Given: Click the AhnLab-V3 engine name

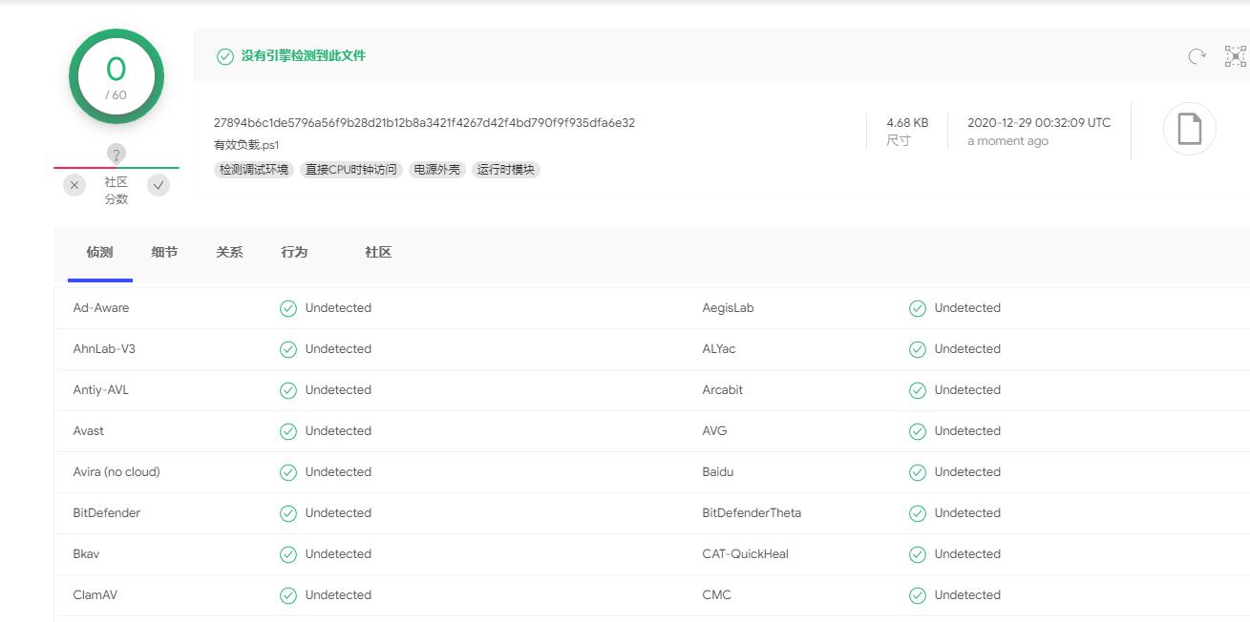Looking at the screenshot, I should (104, 349).
